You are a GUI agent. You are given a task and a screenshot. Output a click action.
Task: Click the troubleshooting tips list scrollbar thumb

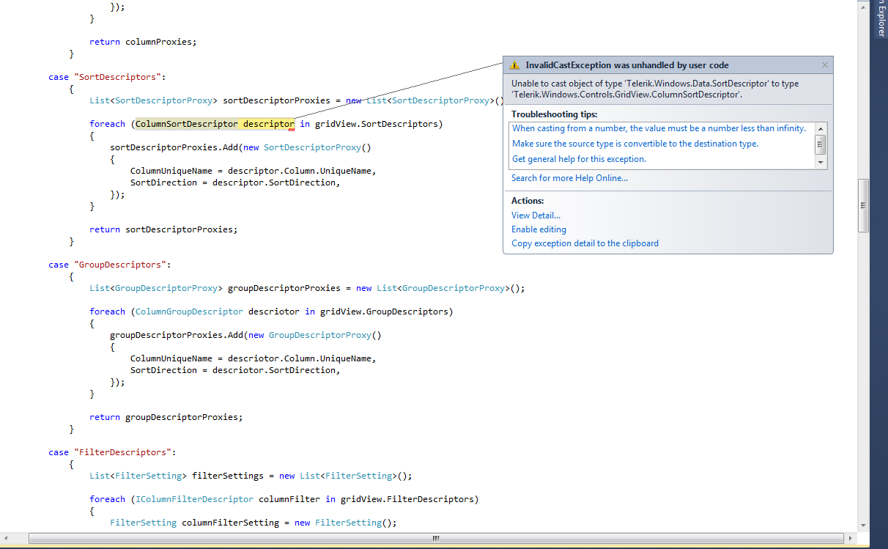pos(821,144)
